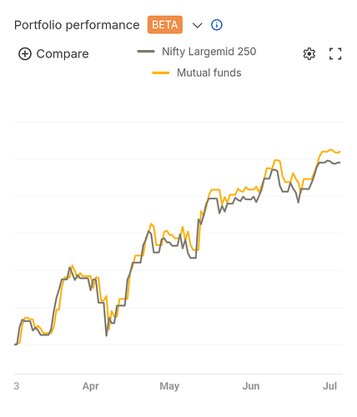Click the Compare text button
This screenshot has width=357, height=417.
coord(63,54)
